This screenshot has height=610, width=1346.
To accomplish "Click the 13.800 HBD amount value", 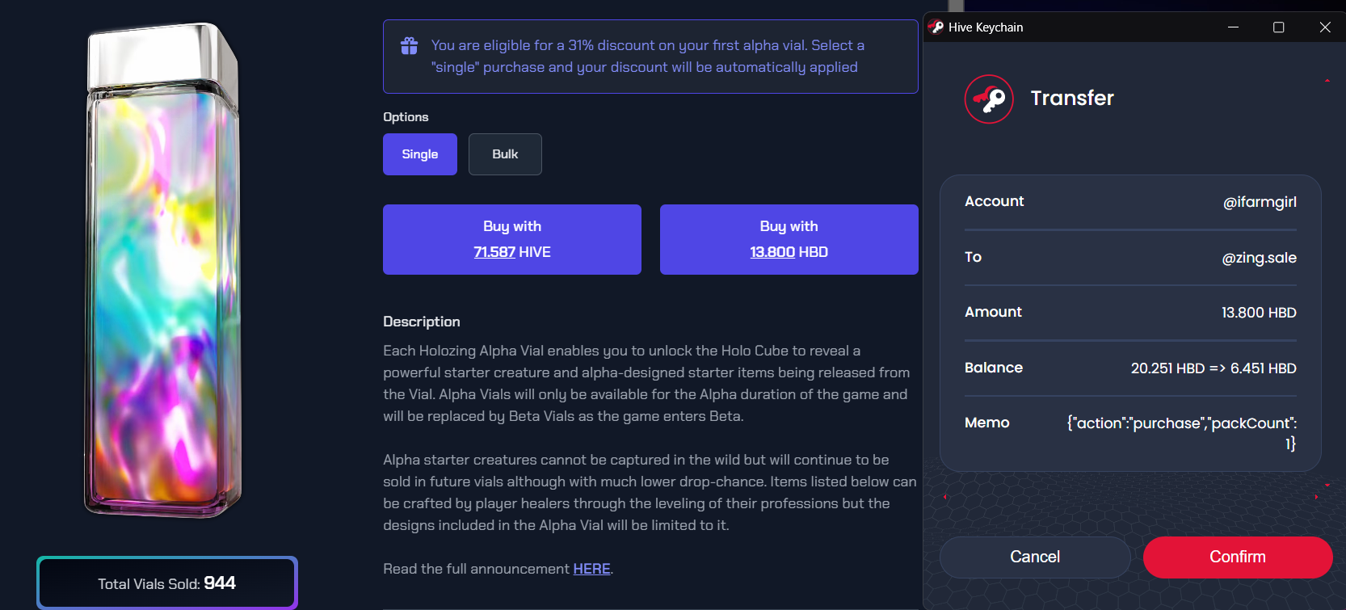I will click(x=1258, y=313).
